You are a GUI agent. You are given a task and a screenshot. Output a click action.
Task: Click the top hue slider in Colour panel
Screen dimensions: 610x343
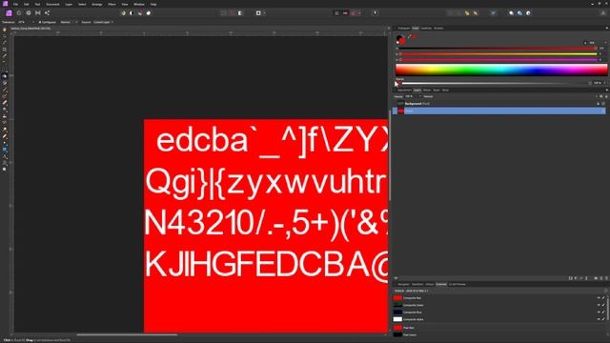coord(498,49)
